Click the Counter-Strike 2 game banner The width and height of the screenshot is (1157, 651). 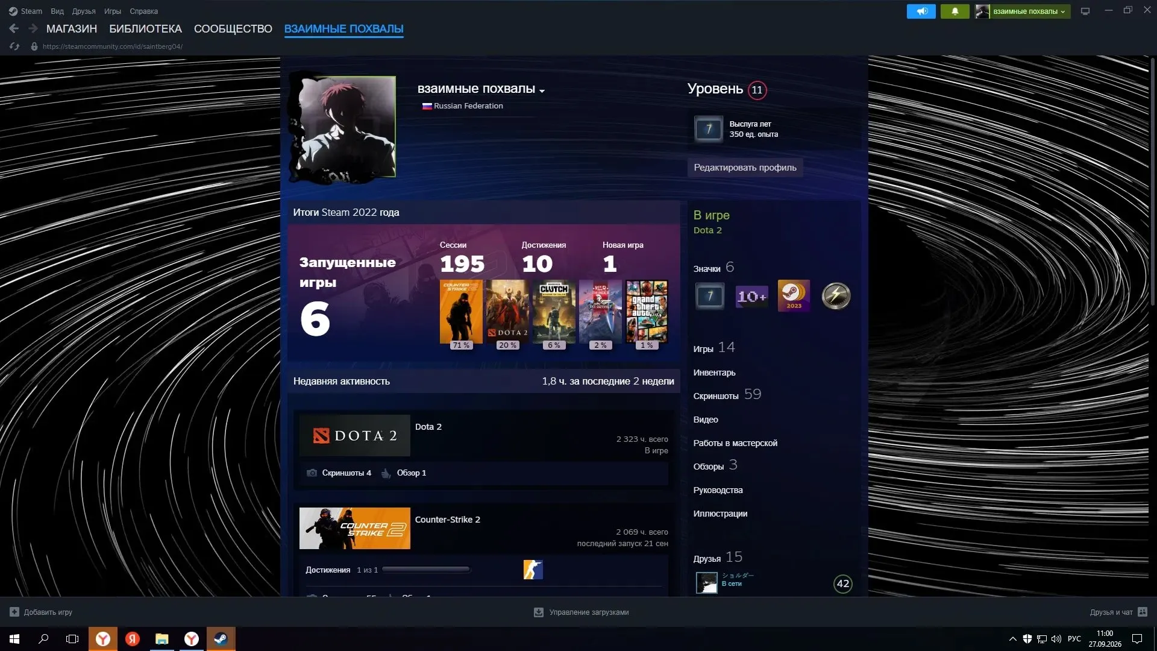click(x=354, y=528)
